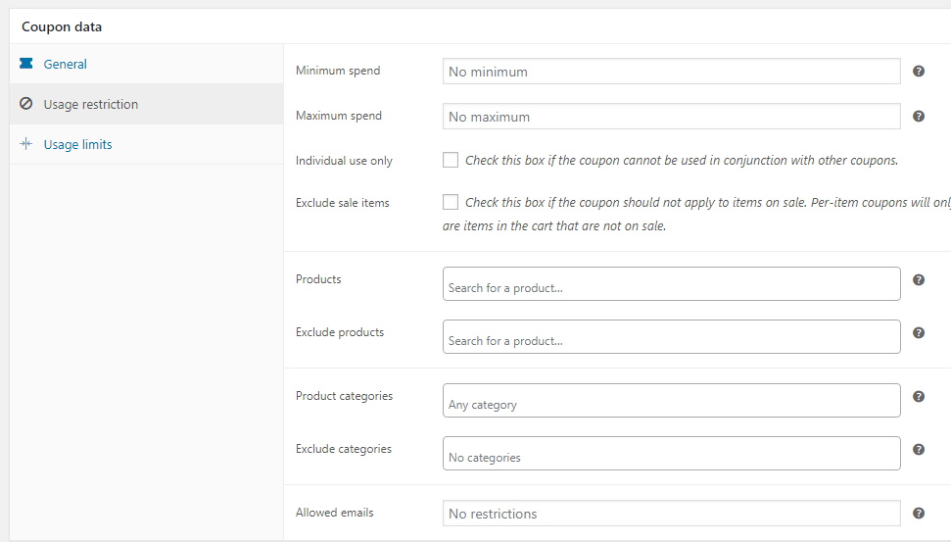Tick the Exclude sale items checkbox
This screenshot has height=542, width=951.
(x=450, y=202)
